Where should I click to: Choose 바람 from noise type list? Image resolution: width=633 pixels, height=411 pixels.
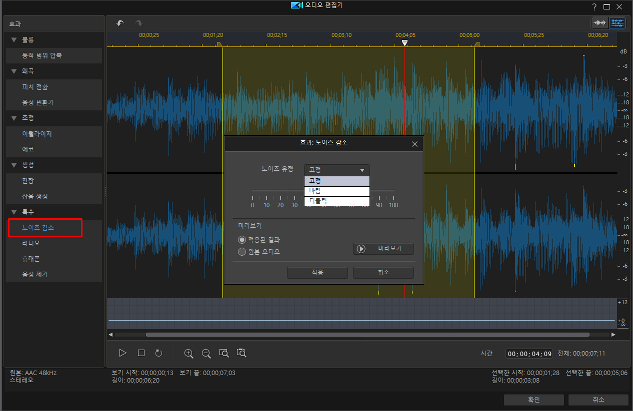tap(336, 191)
